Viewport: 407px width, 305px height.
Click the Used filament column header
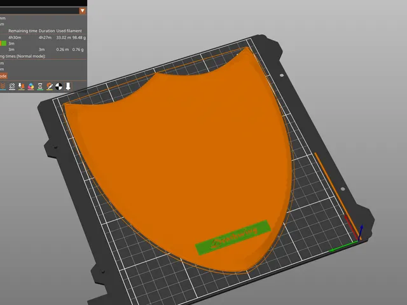pos(69,31)
